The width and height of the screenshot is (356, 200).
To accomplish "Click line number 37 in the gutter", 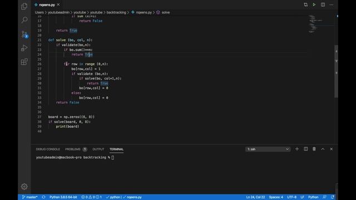I will pos(39,117).
